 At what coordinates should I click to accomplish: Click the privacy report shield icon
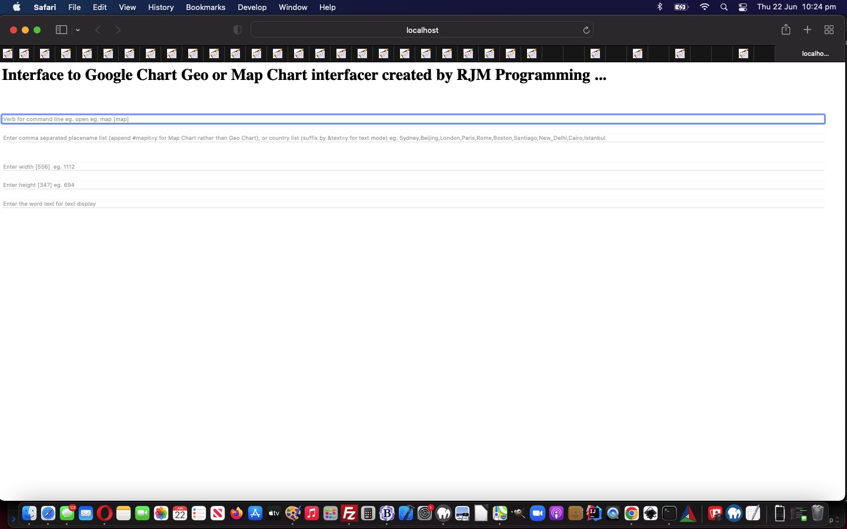click(x=238, y=30)
